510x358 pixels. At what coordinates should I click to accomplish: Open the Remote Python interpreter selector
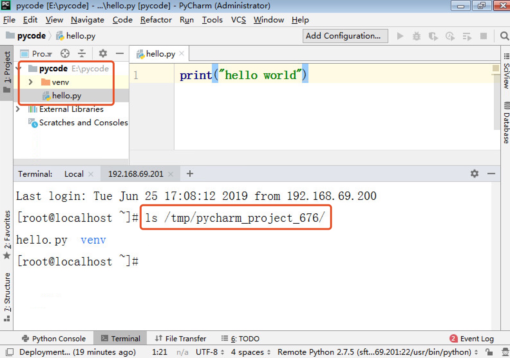pos(377,352)
